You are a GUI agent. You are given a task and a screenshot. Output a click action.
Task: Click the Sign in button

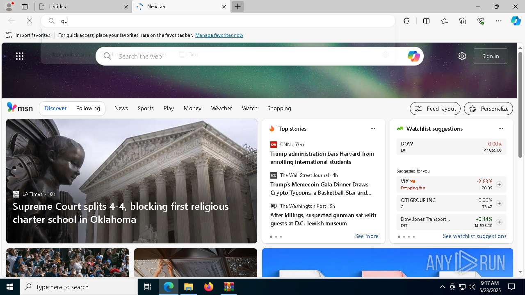point(491,56)
